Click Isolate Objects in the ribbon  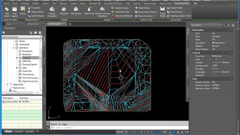[x=36, y=16]
